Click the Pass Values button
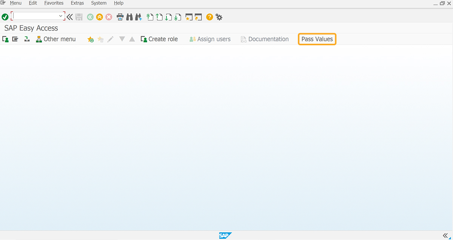The image size is (453, 240). (x=317, y=39)
